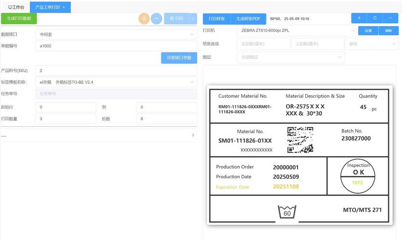Viewport: 403px width, 241px height.
Task: Click the 打印数量 field showing 3
Action: [65, 119]
